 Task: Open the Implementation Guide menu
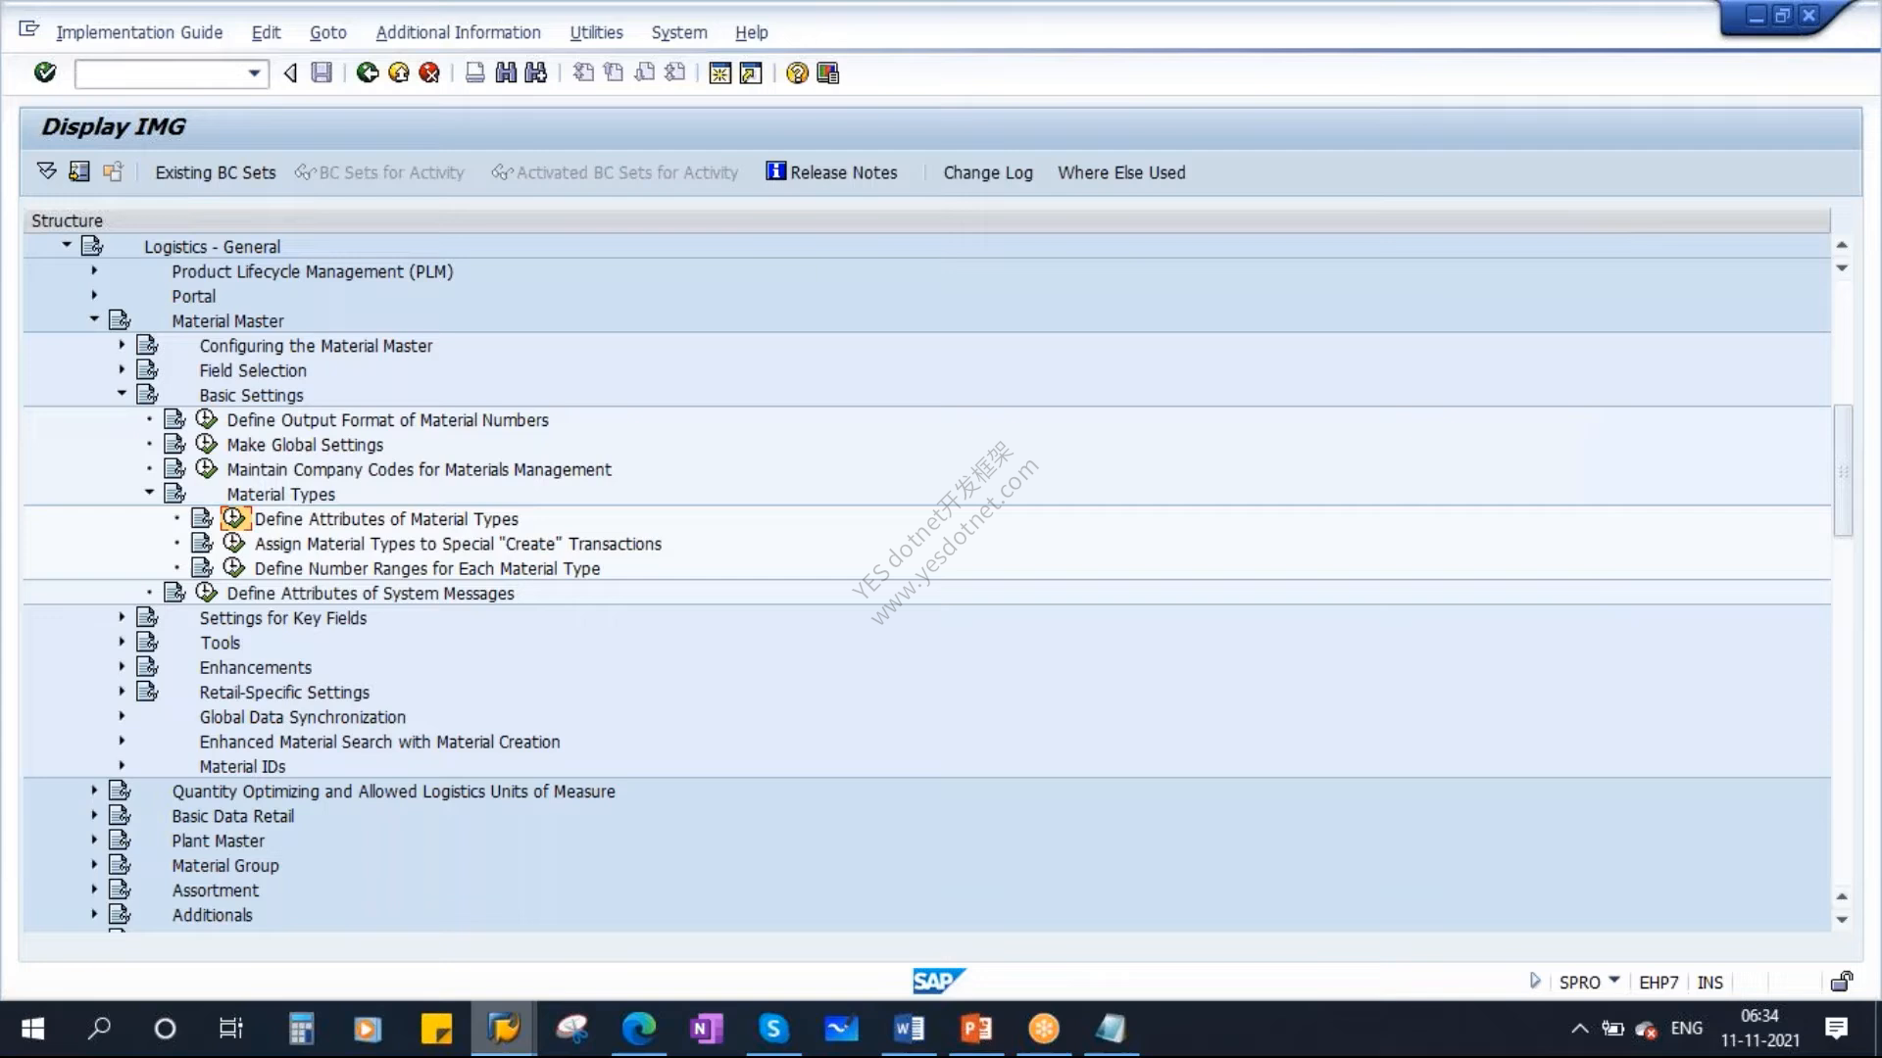point(139,32)
